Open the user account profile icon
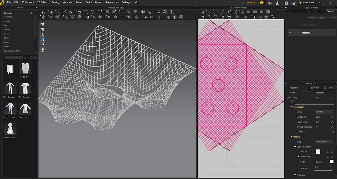 (278, 3)
